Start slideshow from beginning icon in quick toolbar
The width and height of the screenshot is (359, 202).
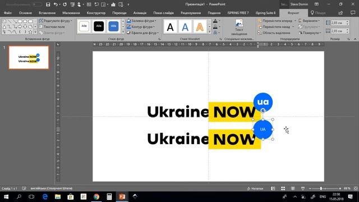[x=72, y=4]
